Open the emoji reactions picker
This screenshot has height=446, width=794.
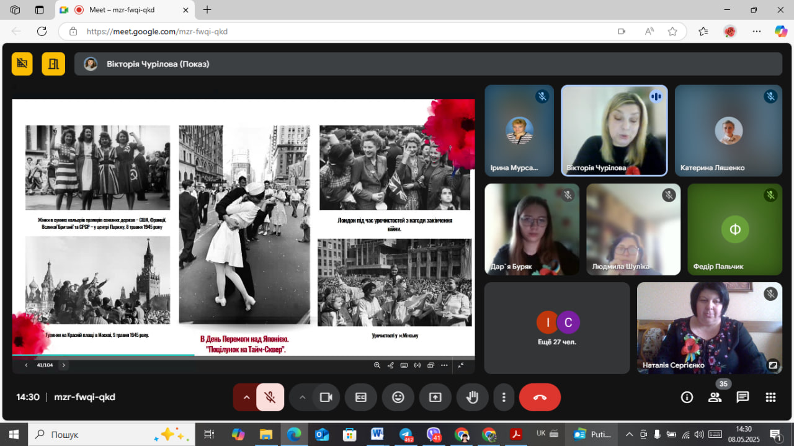pos(398,398)
